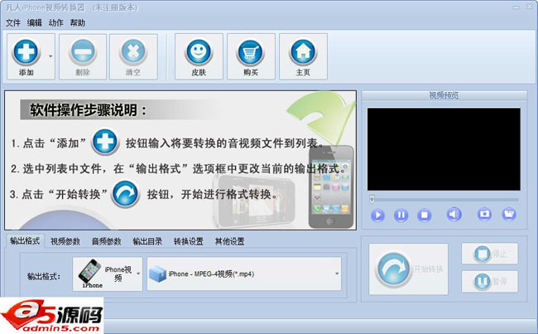Switch to the 音频参数 tab
This screenshot has height=334, width=538.
pyautogui.click(x=107, y=241)
